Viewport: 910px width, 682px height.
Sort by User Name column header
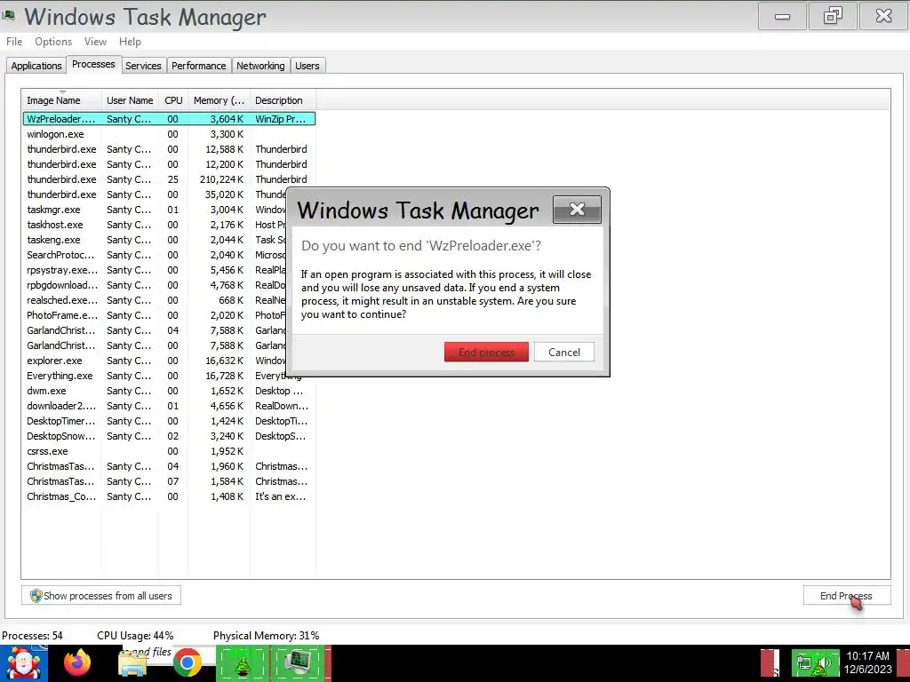[130, 100]
